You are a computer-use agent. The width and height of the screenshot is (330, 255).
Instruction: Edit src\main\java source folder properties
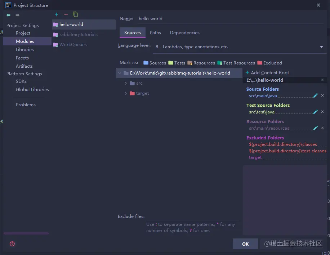click(315, 95)
